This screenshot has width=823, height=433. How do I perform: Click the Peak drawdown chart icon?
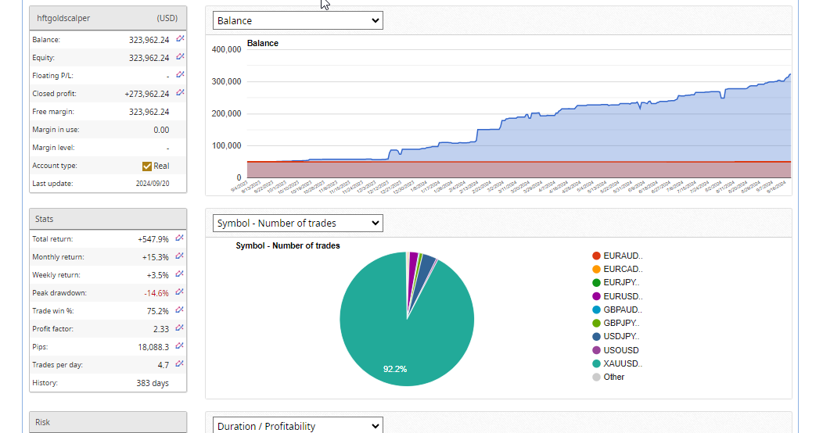pos(180,292)
